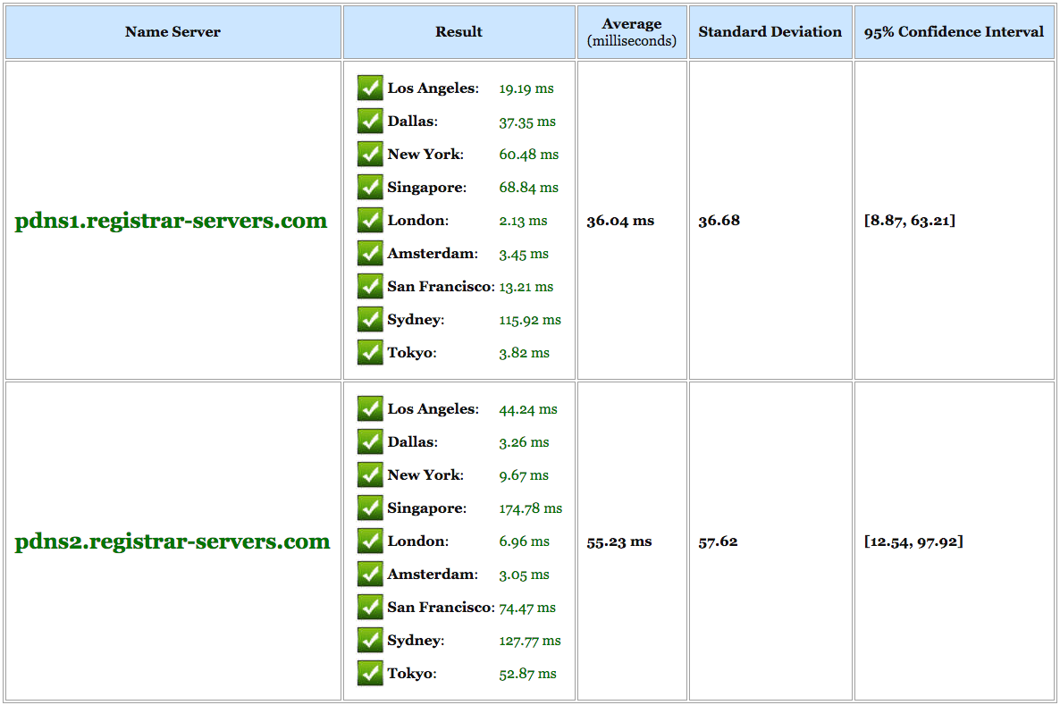Click the green checkmark for pdns1 London
The width and height of the screenshot is (1060, 705).
coord(370,221)
